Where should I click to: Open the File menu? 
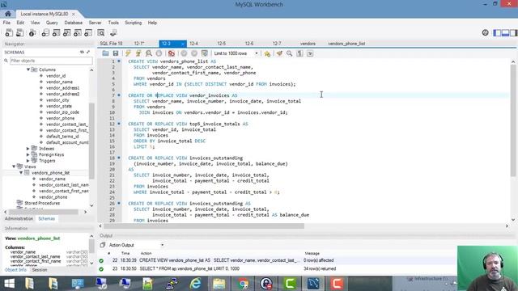coord(6,23)
